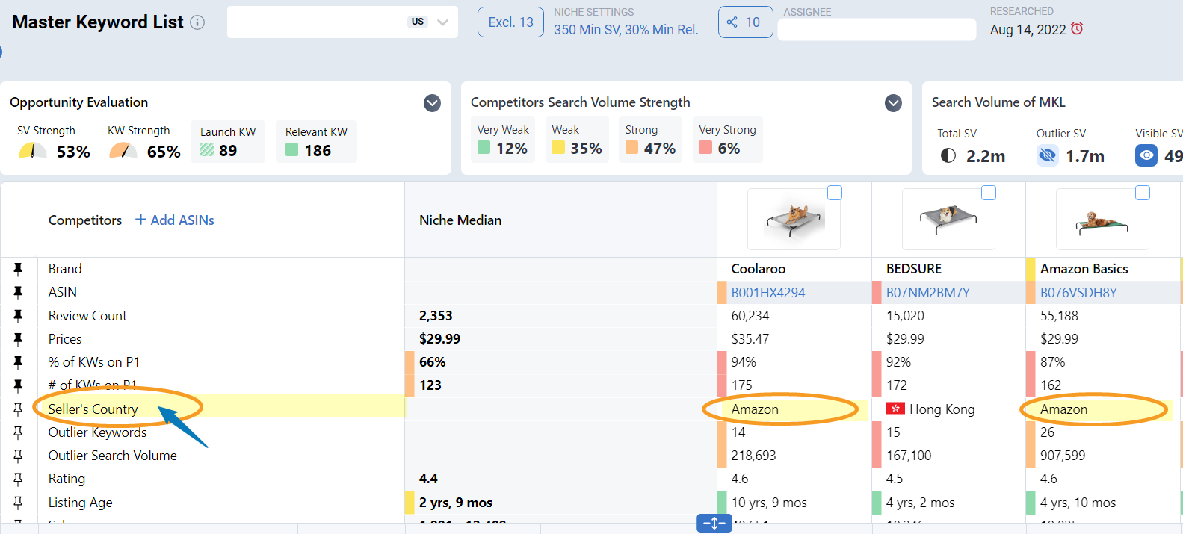
Task: Pin the Listing Age row
Action: click(18, 503)
